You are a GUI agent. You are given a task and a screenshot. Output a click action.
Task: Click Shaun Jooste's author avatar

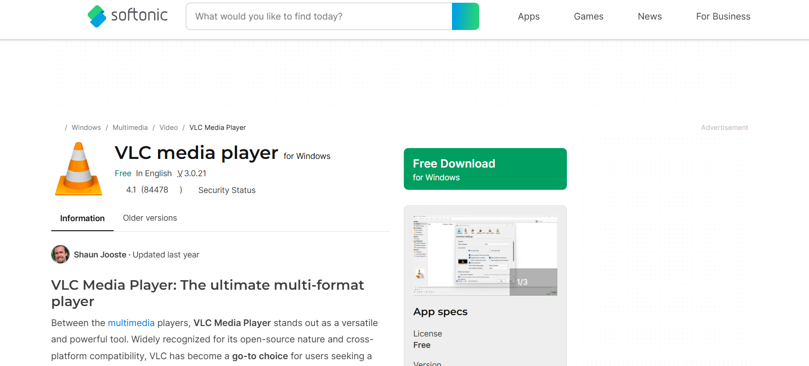(60, 254)
